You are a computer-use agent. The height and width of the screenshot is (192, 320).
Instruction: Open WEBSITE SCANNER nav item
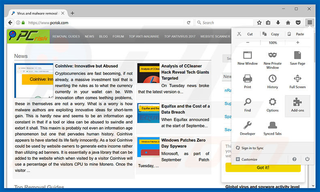(x=215, y=36)
